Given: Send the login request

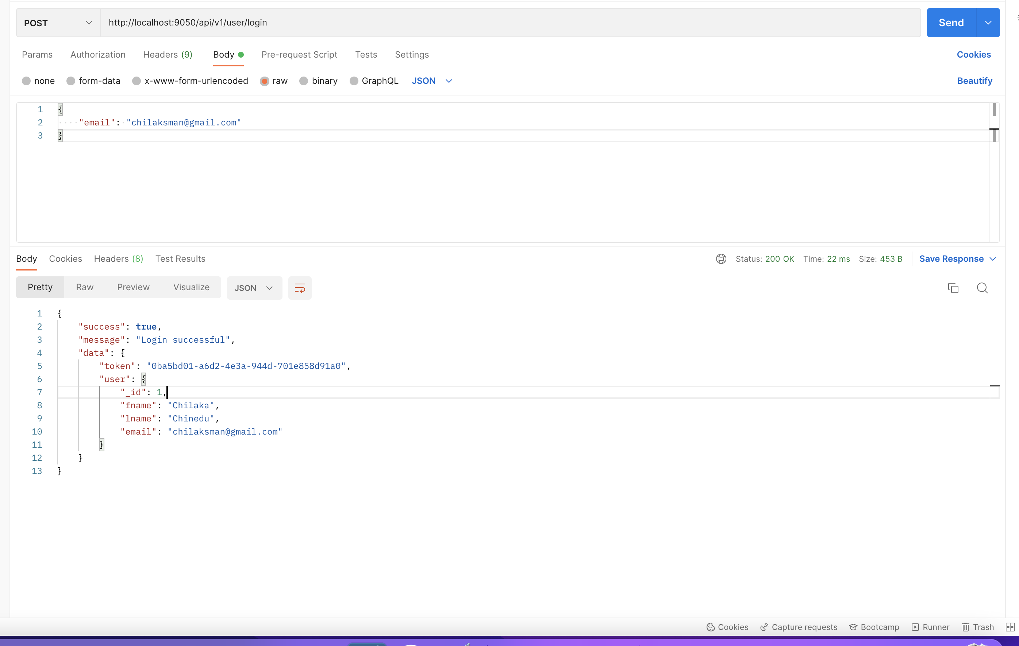Looking at the screenshot, I should tap(950, 22).
